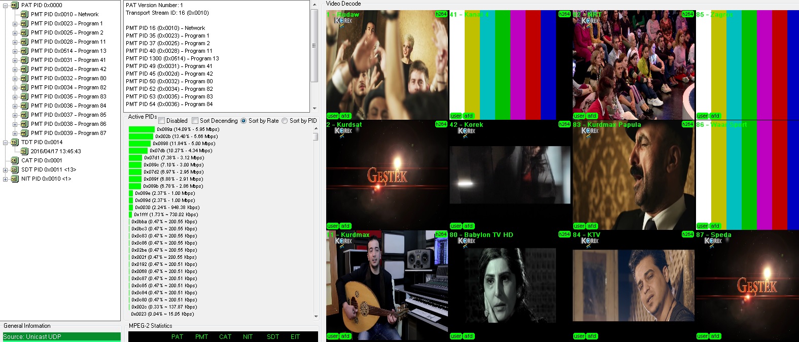Expand PMT PID 0x0028 - Program 11 node
Screen dimensions: 799x342
15,42
